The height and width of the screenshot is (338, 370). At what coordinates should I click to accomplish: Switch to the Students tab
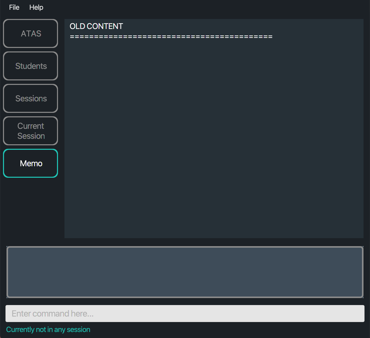coord(30,66)
